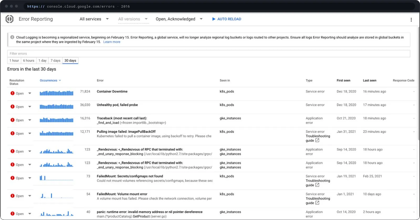
Task: Click the Error Reporting logo icon
Action: pyautogui.click(x=10, y=19)
